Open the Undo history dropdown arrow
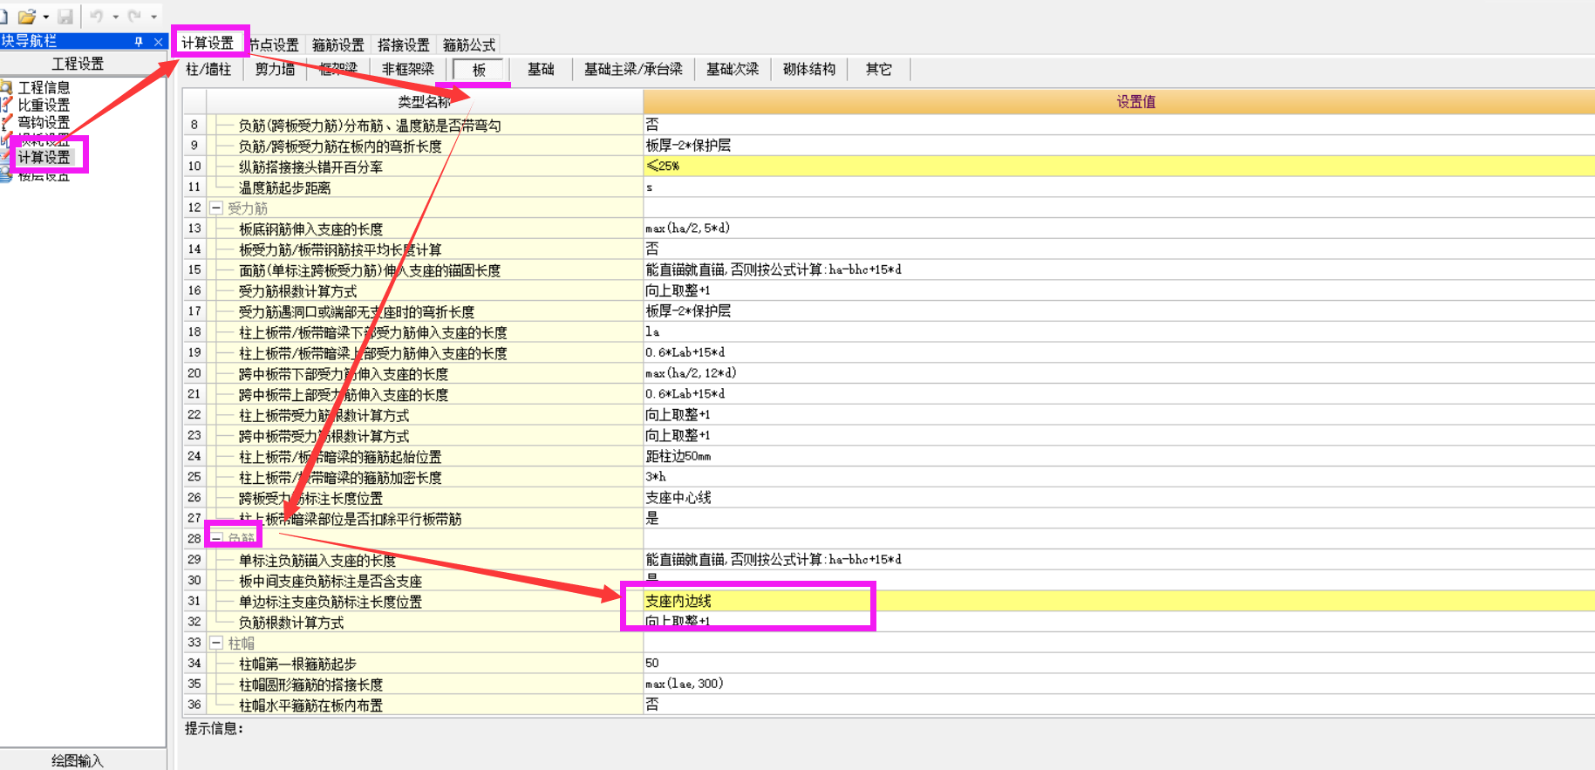The width and height of the screenshot is (1595, 770). tap(116, 17)
